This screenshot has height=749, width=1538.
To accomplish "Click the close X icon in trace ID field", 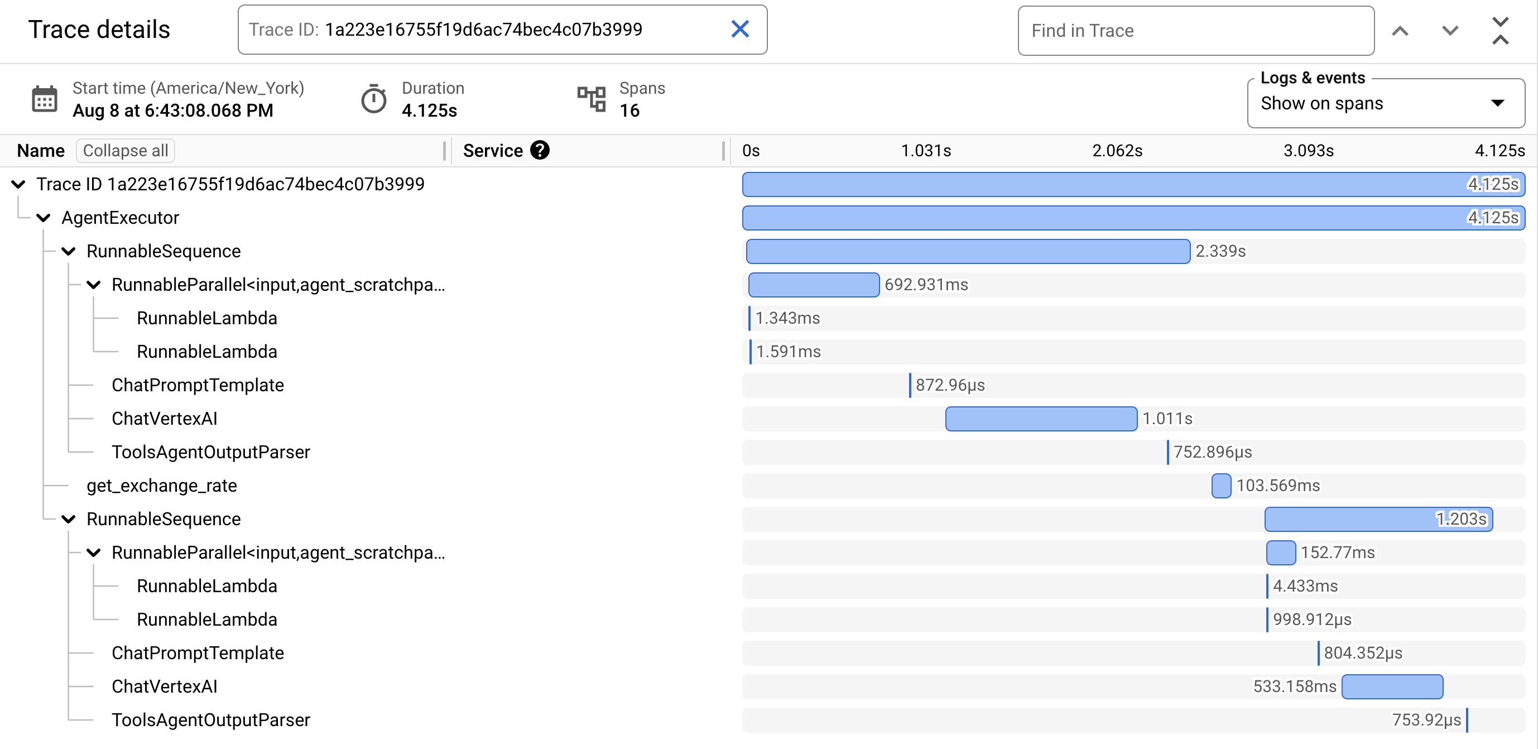I will point(741,28).
